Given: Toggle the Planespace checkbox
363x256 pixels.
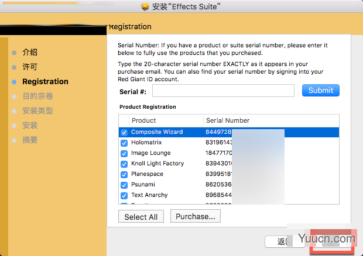Looking at the screenshot, I should click(124, 174).
